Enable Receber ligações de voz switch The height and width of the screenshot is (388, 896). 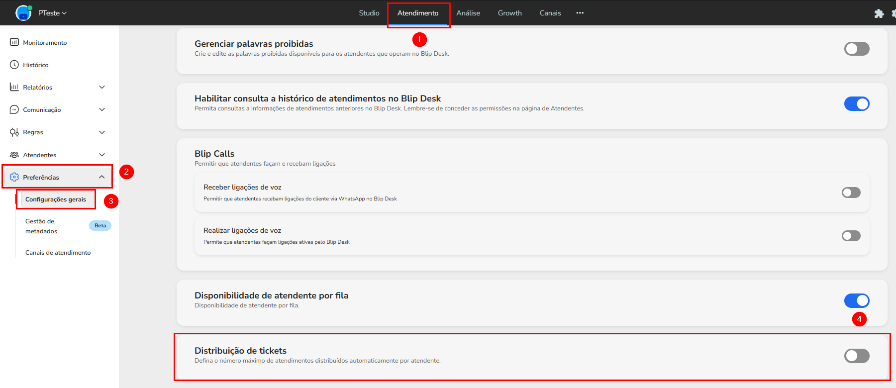click(x=851, y=193)
